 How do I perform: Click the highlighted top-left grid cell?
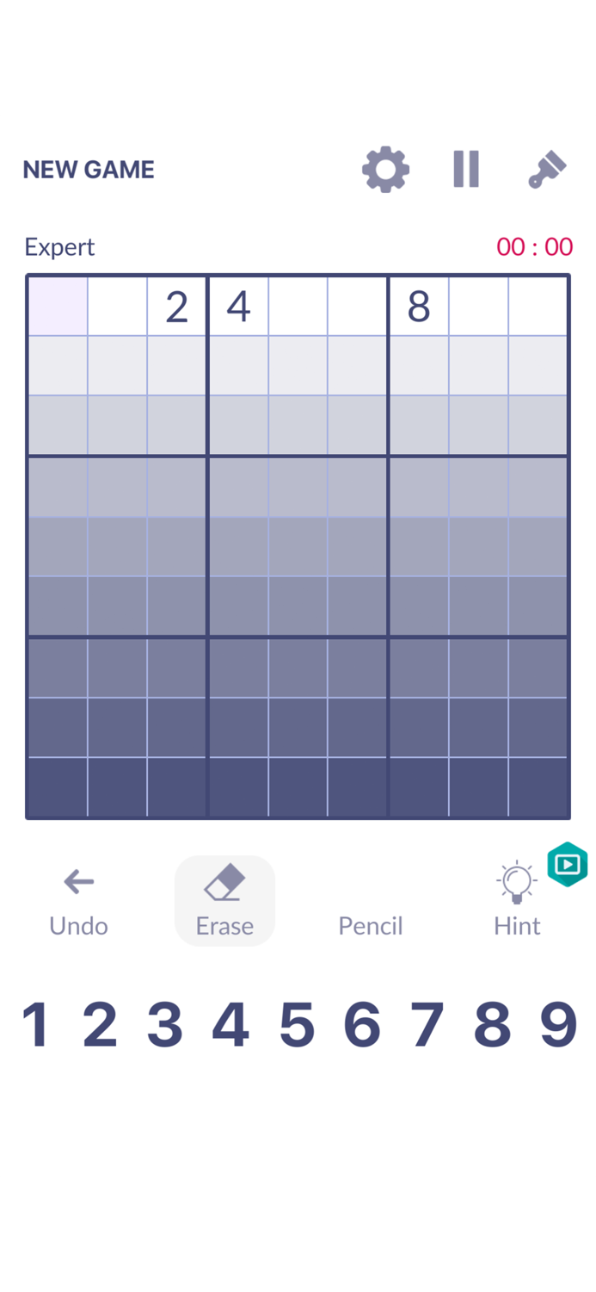tap(57, 306)
